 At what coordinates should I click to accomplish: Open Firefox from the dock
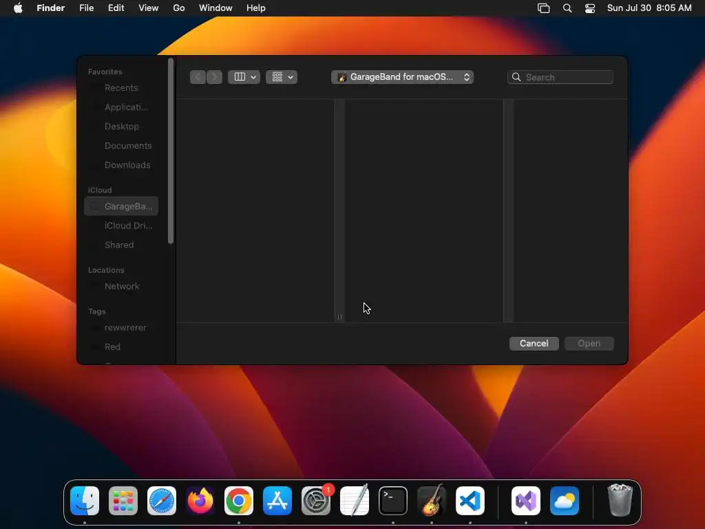coord(200,501)
